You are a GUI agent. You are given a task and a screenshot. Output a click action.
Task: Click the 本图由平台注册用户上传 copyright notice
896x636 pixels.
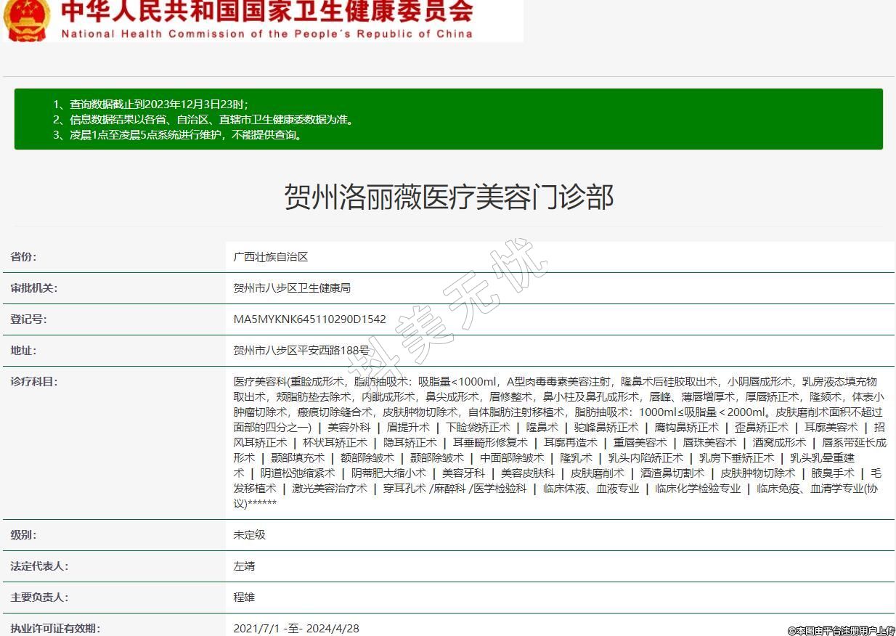841,630
